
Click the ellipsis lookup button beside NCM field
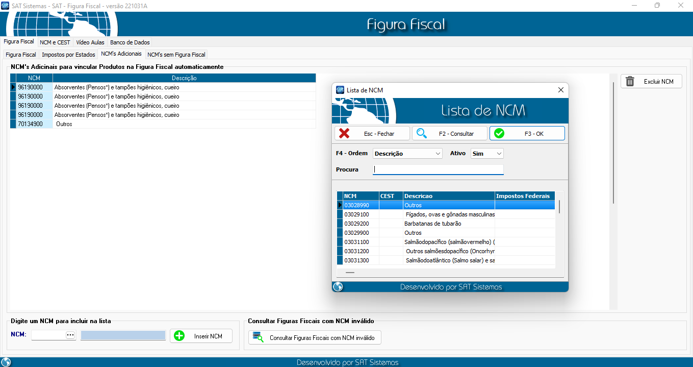[x=70, y=335]
